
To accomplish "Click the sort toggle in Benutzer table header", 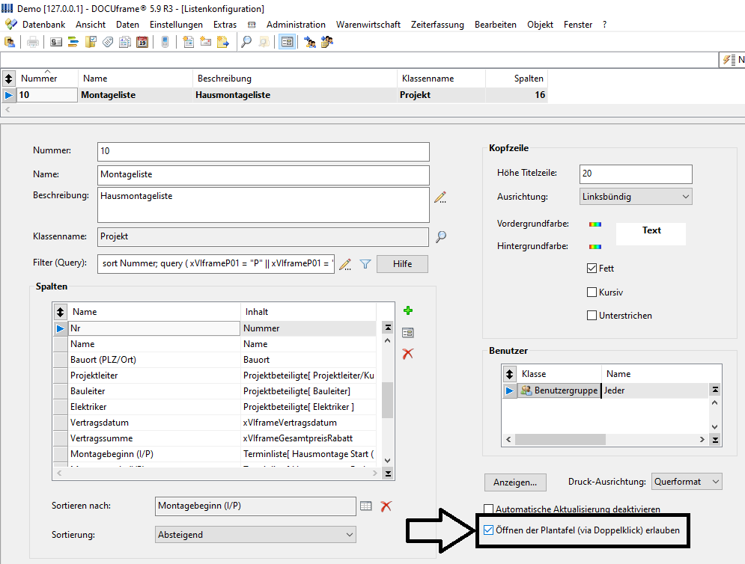I will [x=509, y=374].
